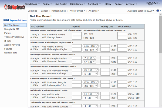Open Futures in sidebar

[x=8, y=49]
